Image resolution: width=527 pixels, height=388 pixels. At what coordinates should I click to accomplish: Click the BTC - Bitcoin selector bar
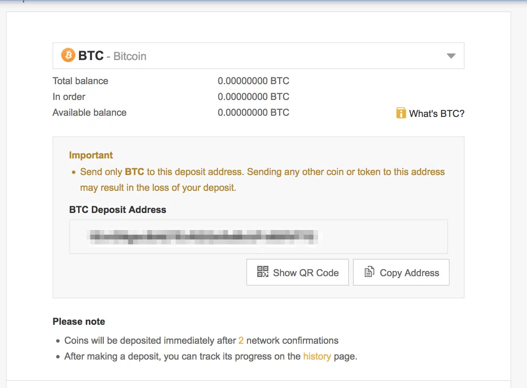point(258,56)
